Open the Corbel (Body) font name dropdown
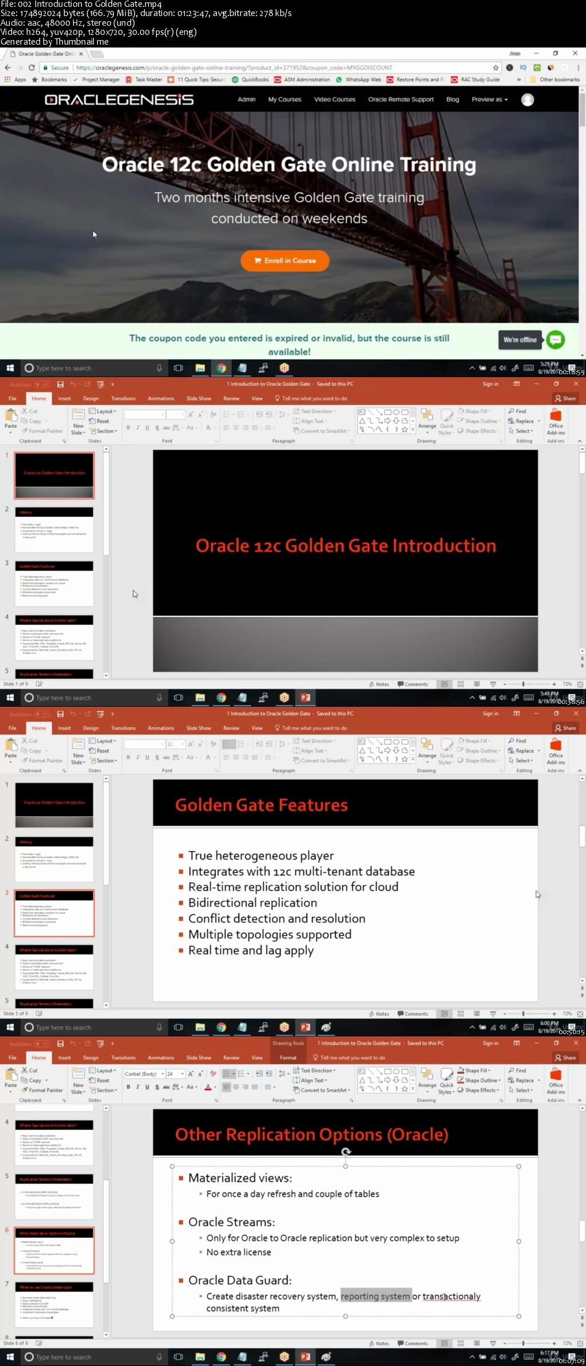 tap(163, 1074)
